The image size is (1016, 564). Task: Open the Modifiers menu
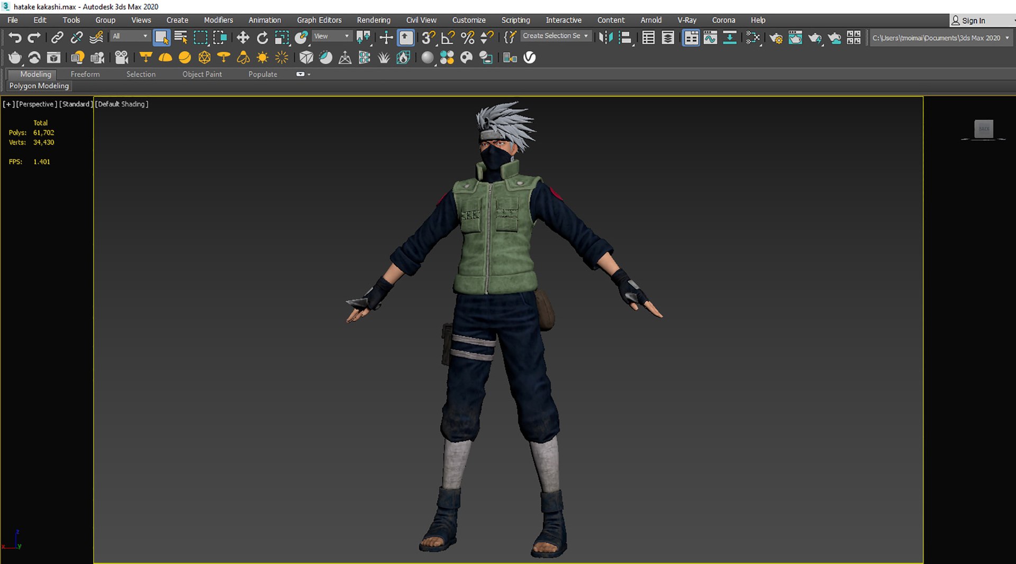coord(219,20)
